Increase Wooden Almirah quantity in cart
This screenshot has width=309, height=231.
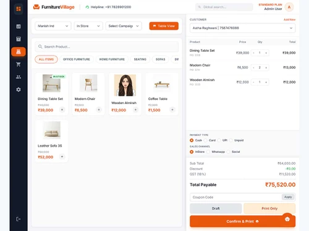pyautogui.click(x=266, y=82)
